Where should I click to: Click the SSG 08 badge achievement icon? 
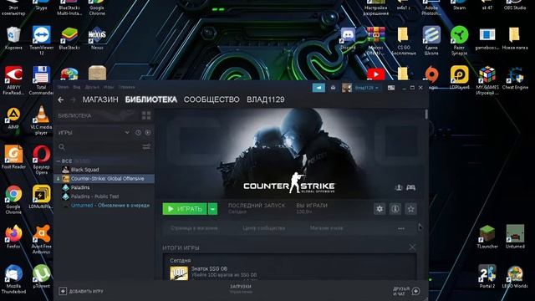click(179, 273)
